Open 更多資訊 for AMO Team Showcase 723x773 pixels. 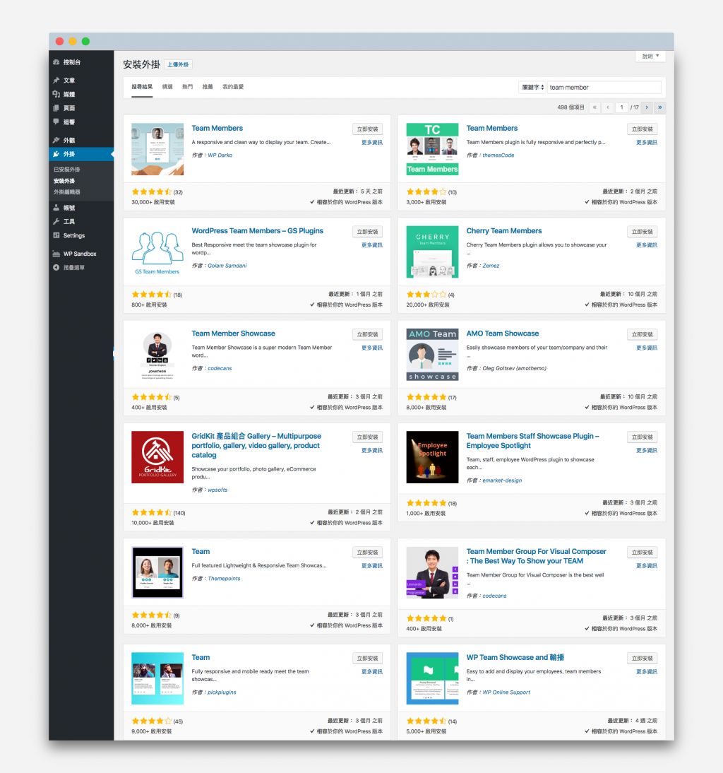[647, 348]
